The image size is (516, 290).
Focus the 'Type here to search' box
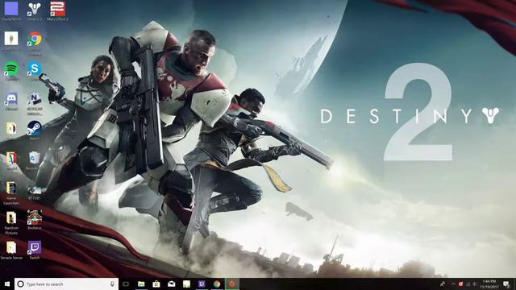[66, 284]
